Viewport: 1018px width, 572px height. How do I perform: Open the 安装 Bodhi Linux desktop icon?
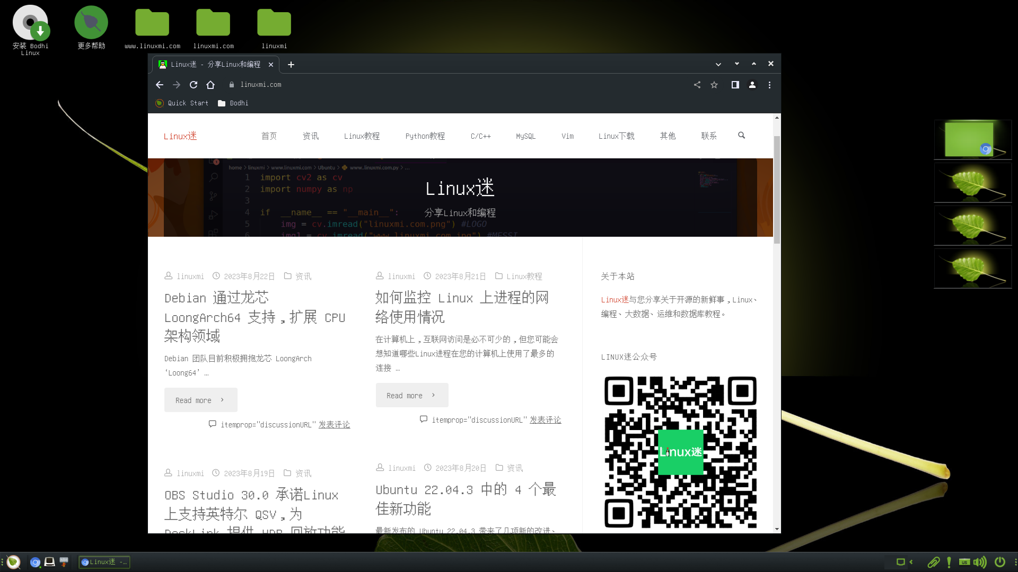tap(30, 30)
